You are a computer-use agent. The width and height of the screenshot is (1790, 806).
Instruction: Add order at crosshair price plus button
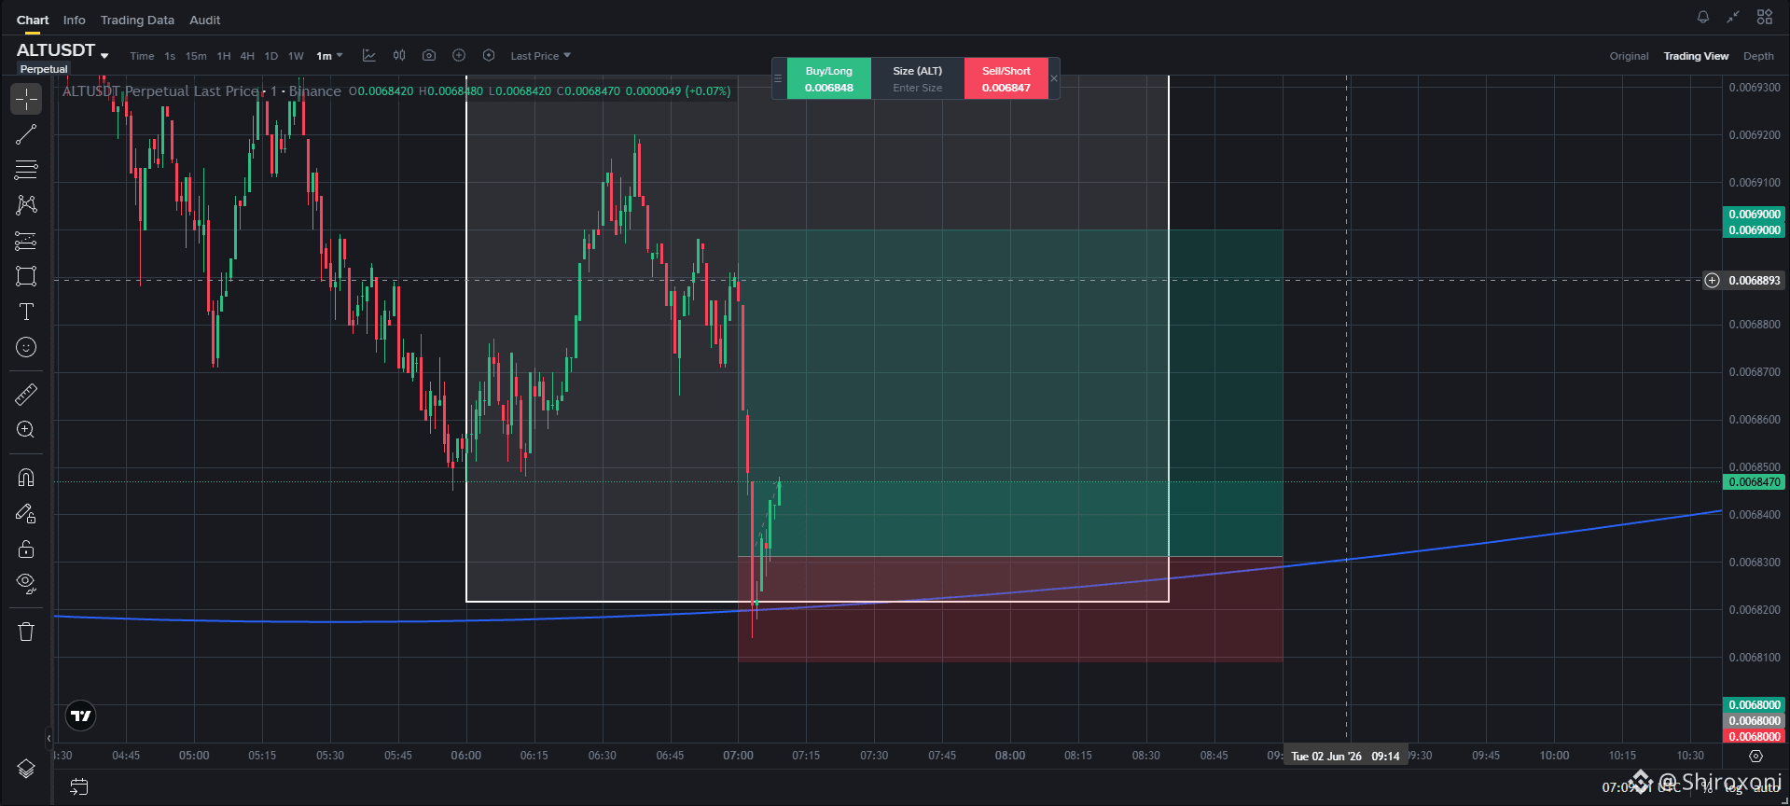point(1712,281)
